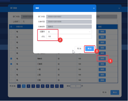Go to the previous page with left arrow
Image resolution: width=128 pixels, height=101 pixels.
click(x=19, y=86)
